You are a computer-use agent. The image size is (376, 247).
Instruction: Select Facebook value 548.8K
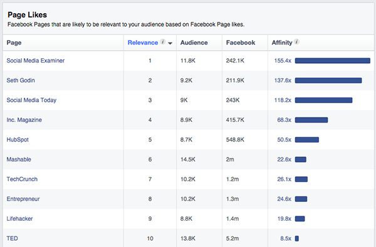pyautogui.click(x=235, y=140)
